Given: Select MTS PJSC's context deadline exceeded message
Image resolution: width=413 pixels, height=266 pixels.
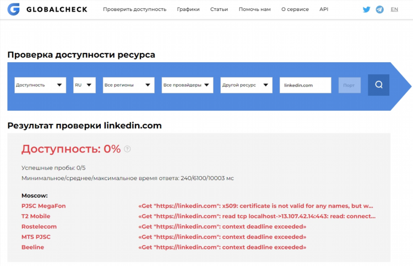Looking at the screenshot, I should tap(222, 237).
